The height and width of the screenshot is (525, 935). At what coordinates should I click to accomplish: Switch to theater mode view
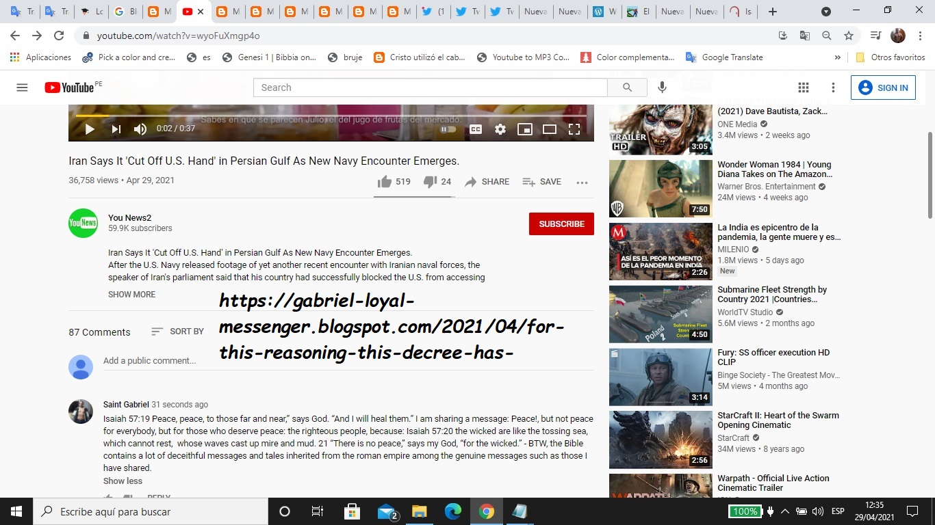550,129
